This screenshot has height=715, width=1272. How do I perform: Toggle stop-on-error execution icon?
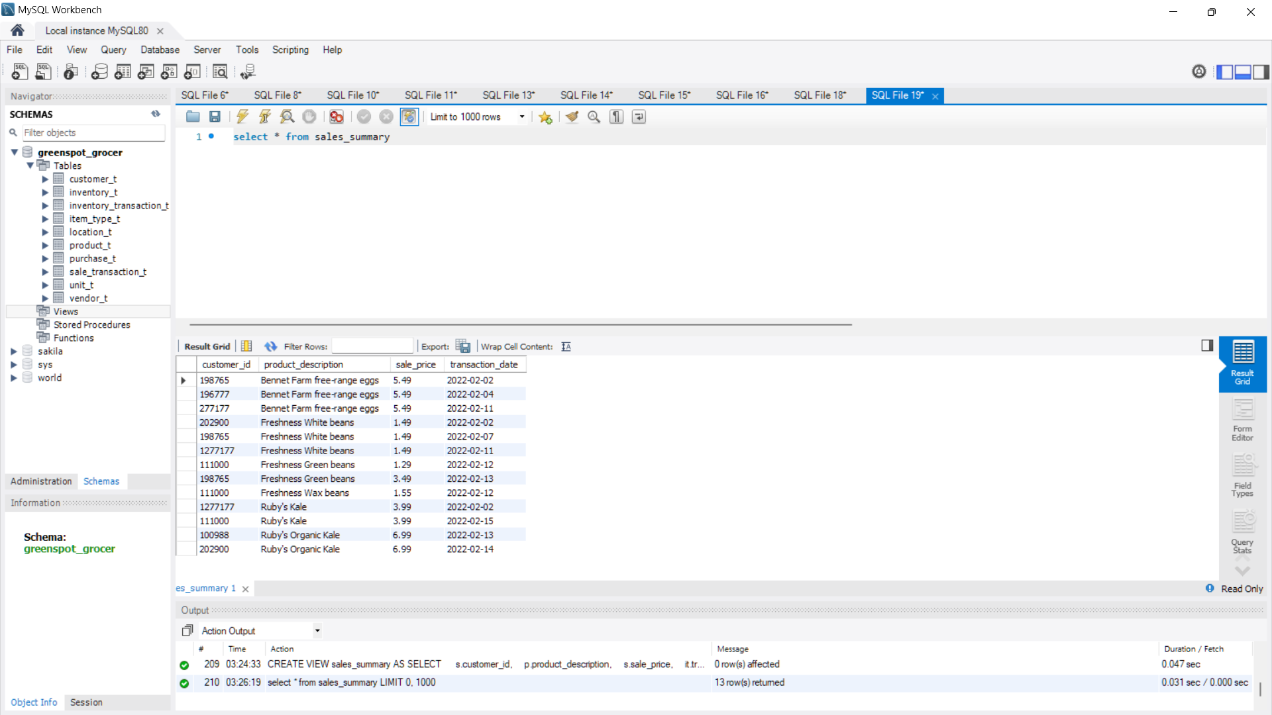tap(337, 117)
